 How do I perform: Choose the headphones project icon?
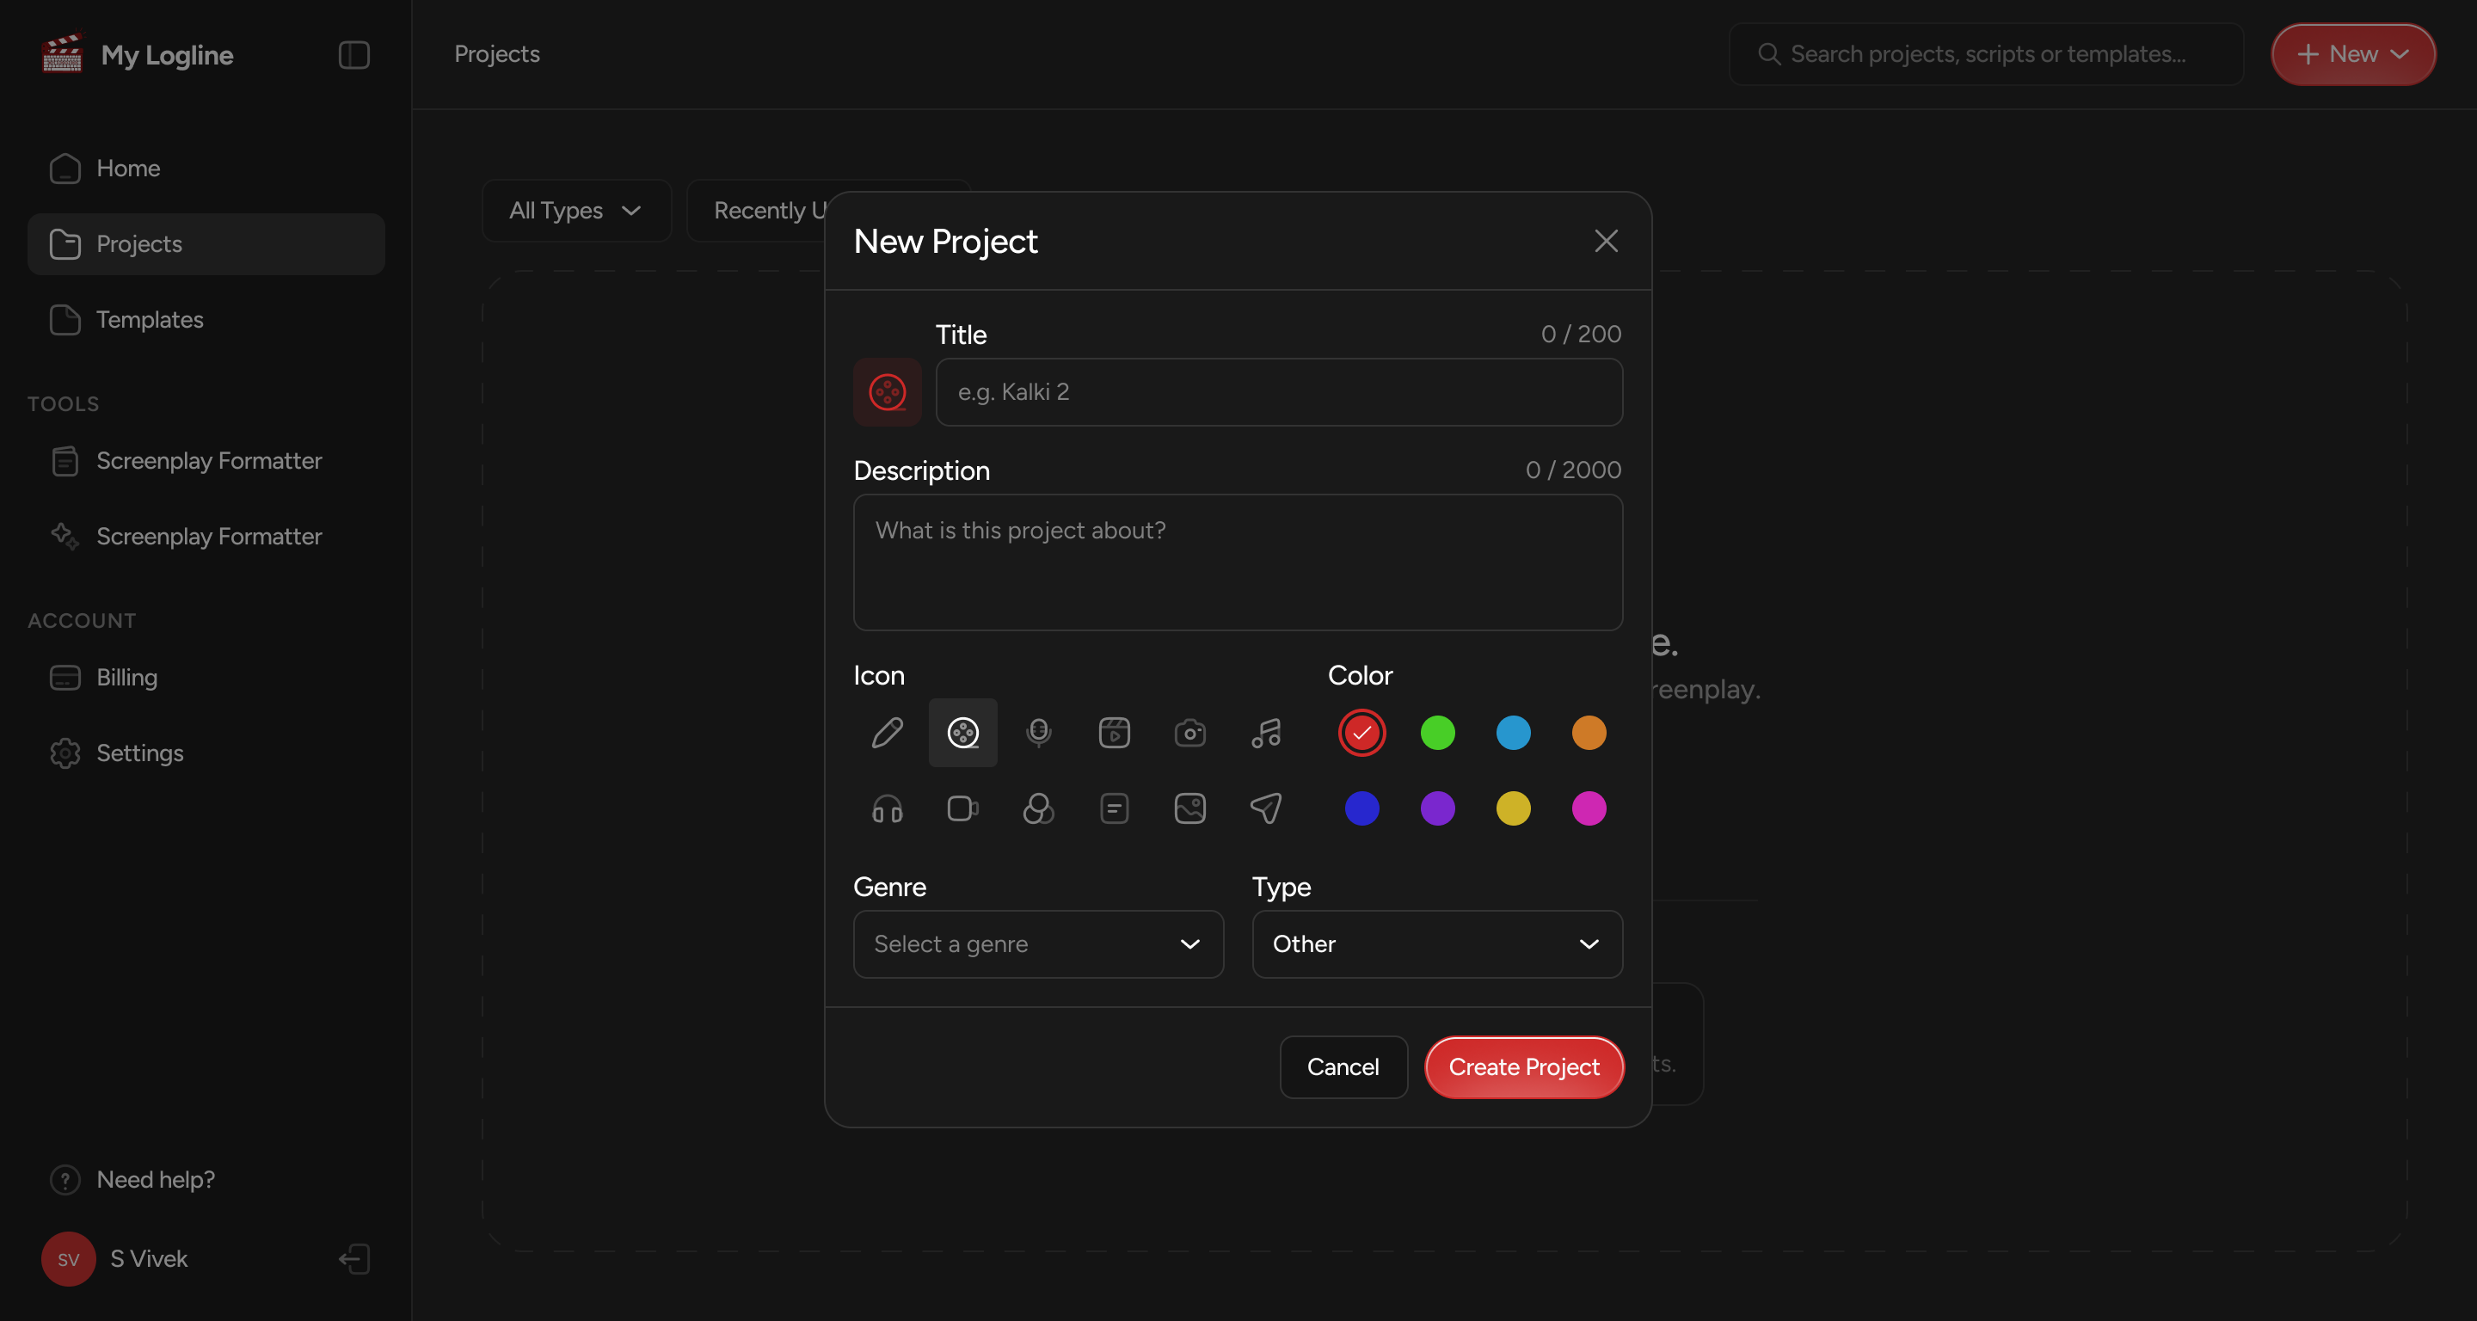coord(887,808)
